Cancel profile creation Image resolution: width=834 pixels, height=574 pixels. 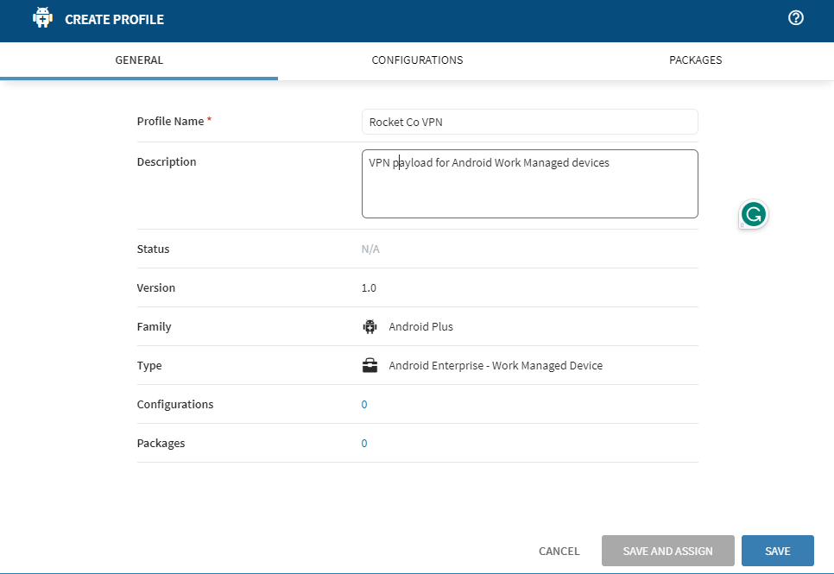559,551
